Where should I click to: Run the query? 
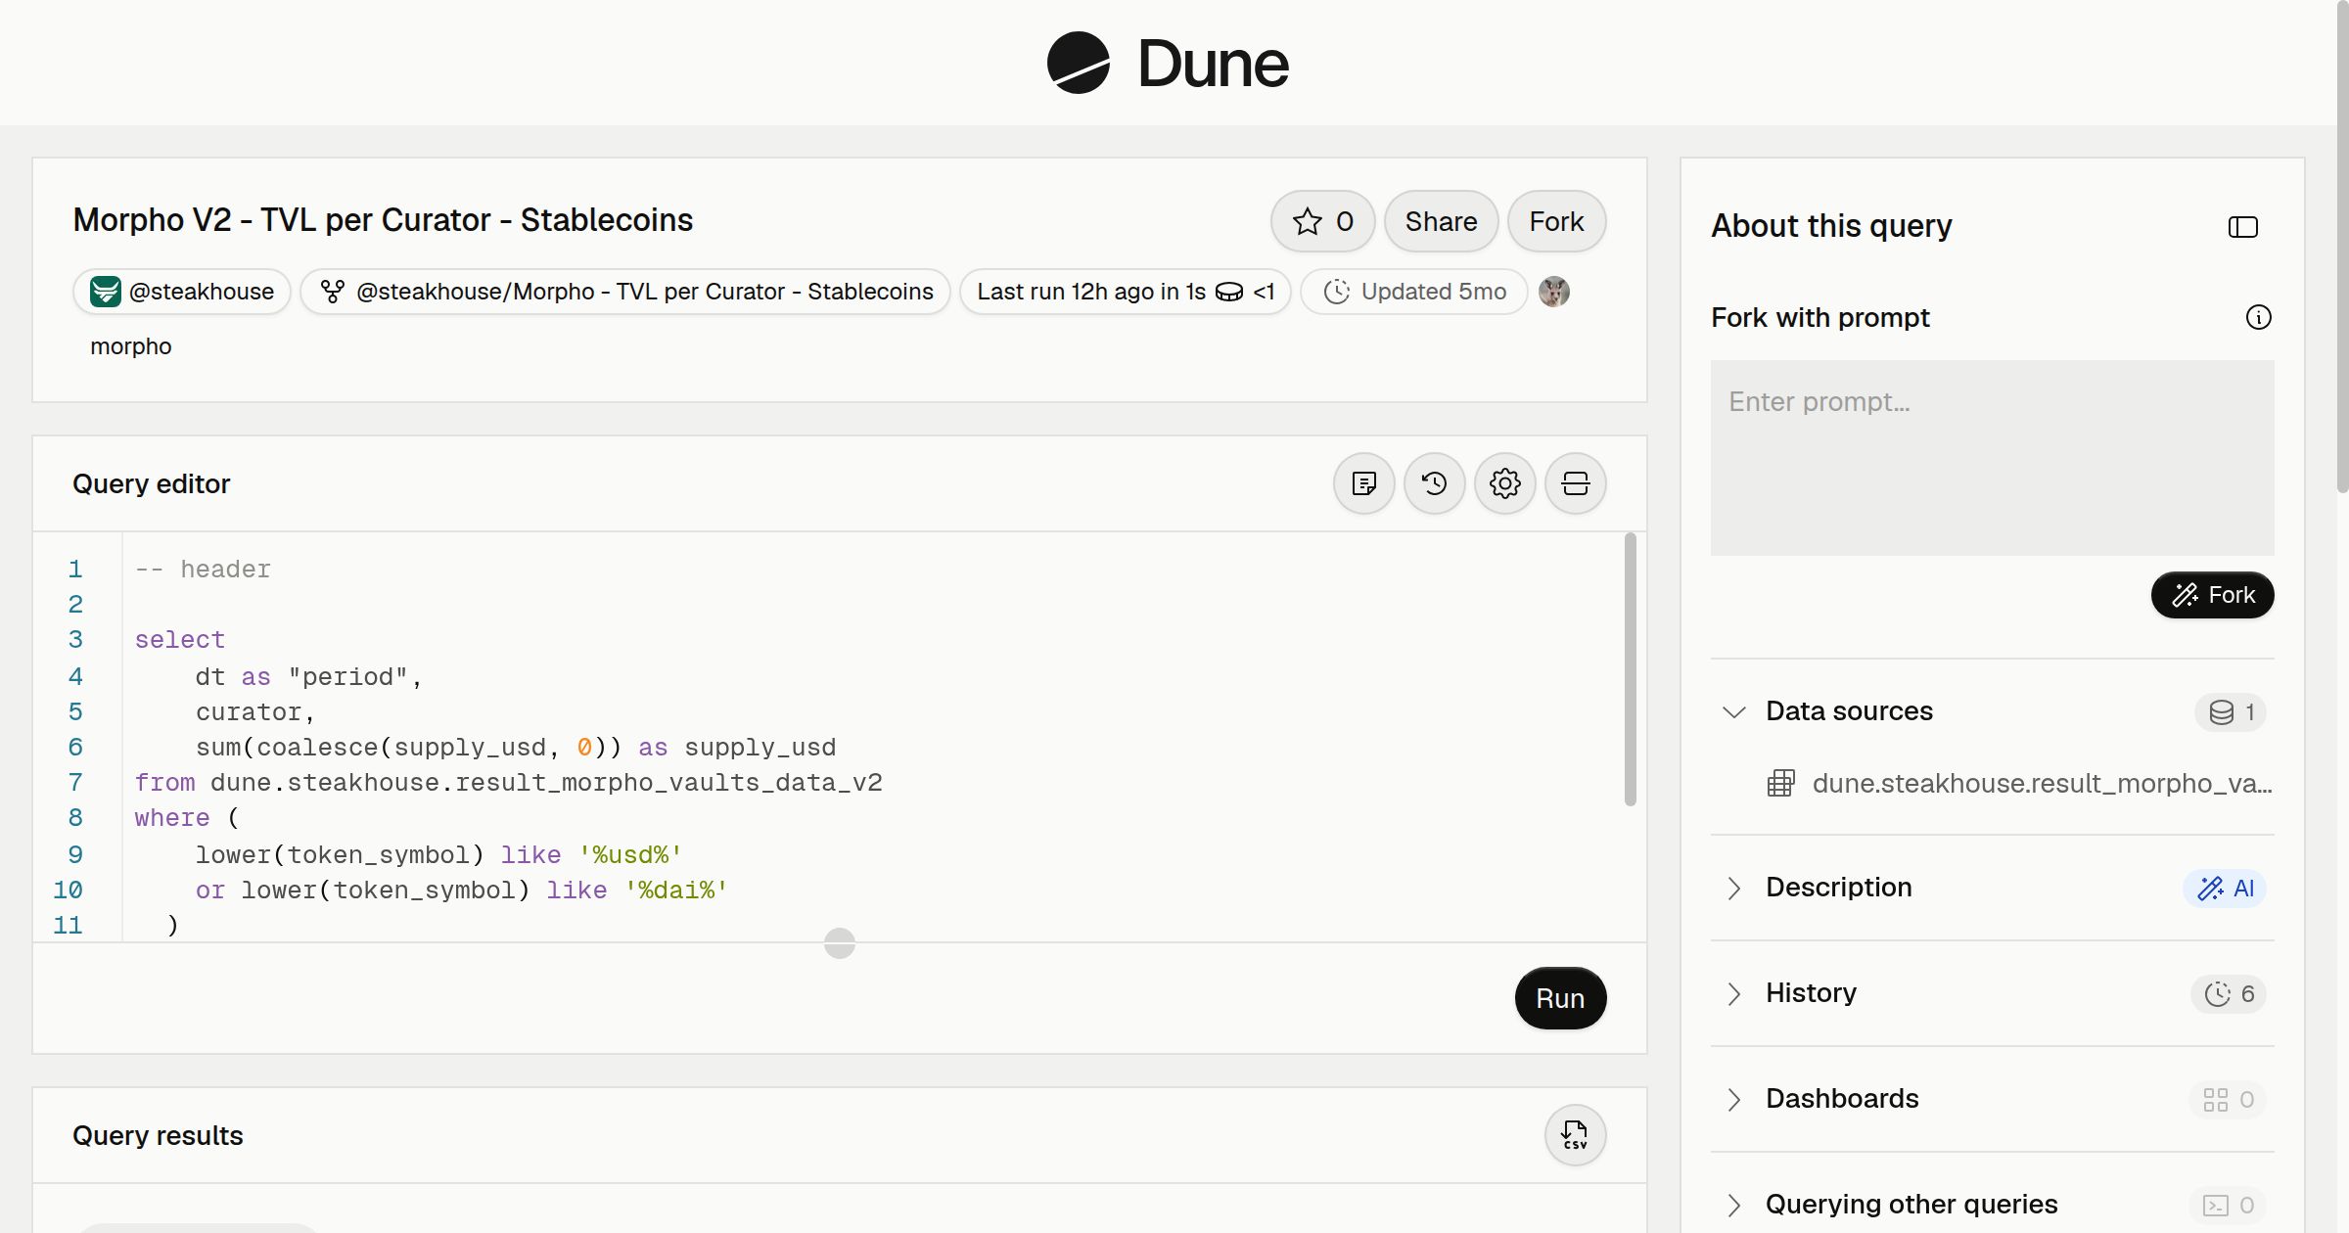click(x=1560, y=998)
